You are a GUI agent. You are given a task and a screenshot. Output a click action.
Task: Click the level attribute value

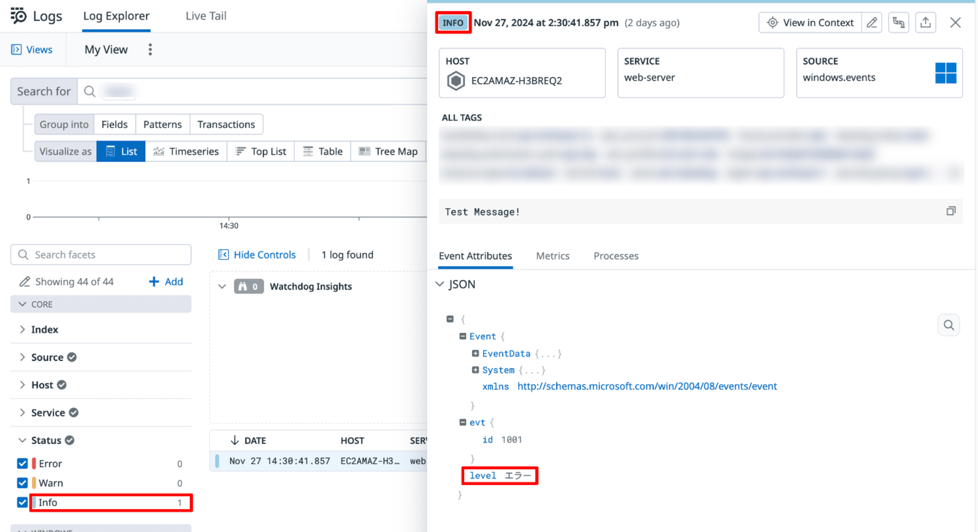pyautogui.click(x=518, y=476)
